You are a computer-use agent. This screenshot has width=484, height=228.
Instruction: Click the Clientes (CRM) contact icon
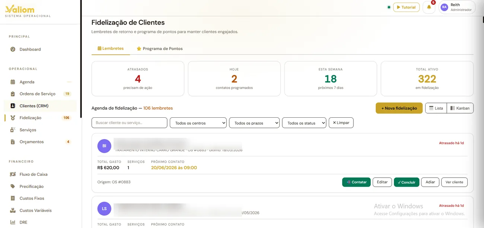point(13,106)
